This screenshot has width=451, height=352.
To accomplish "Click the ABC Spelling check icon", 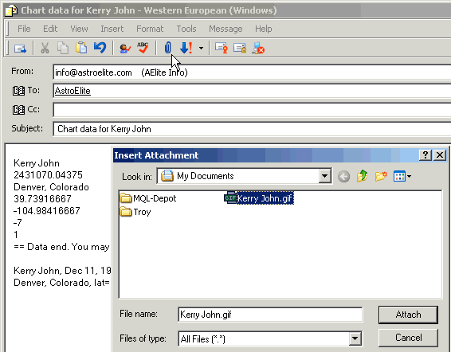I will [x=143, y=48].
